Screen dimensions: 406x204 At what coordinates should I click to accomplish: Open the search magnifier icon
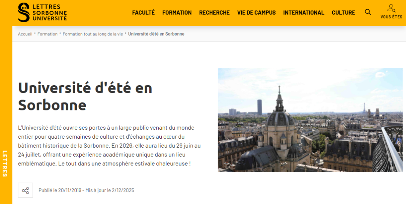pyautogui.click(x=368, y=12)
